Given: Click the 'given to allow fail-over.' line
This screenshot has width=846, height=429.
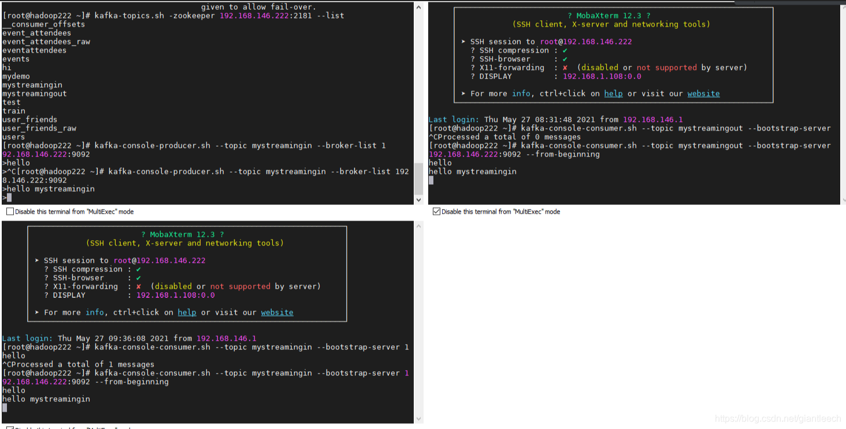Looking at the screenshot, I should (259, 7).
